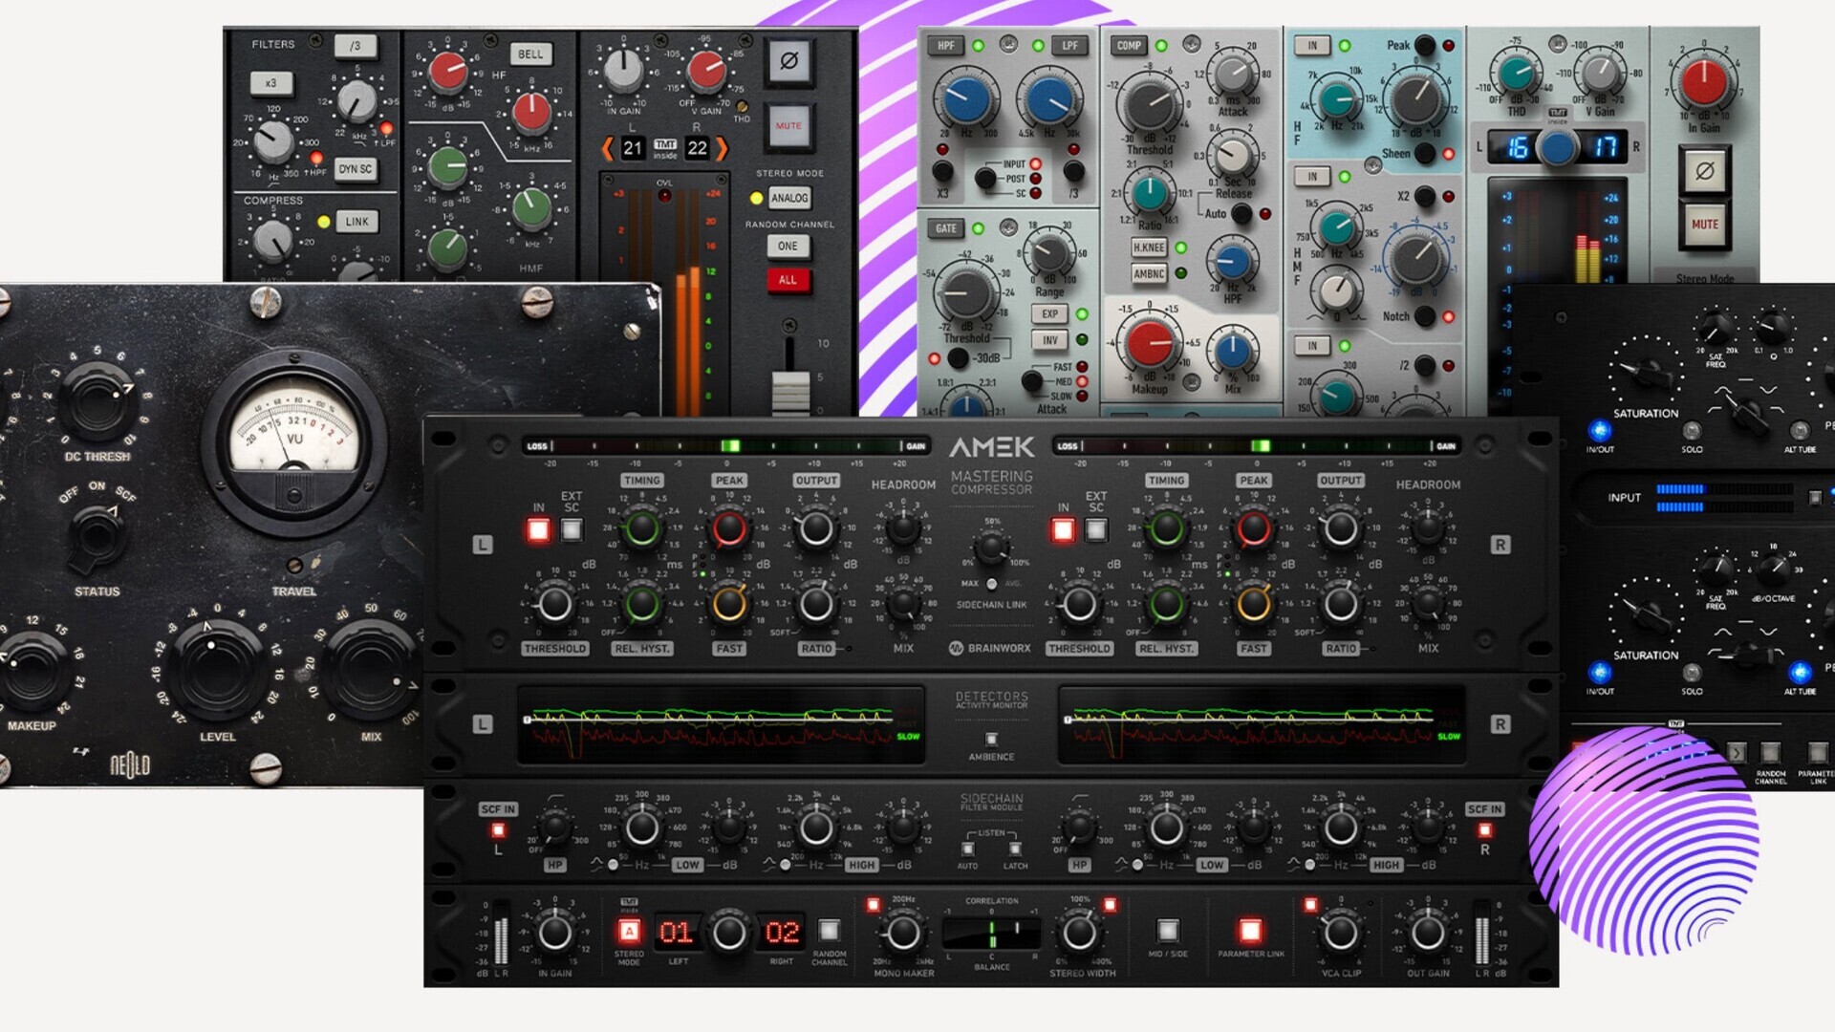Click the X2 push button in HMF band
Screen dimensions: 1835x1032
tap(1424, 196)
